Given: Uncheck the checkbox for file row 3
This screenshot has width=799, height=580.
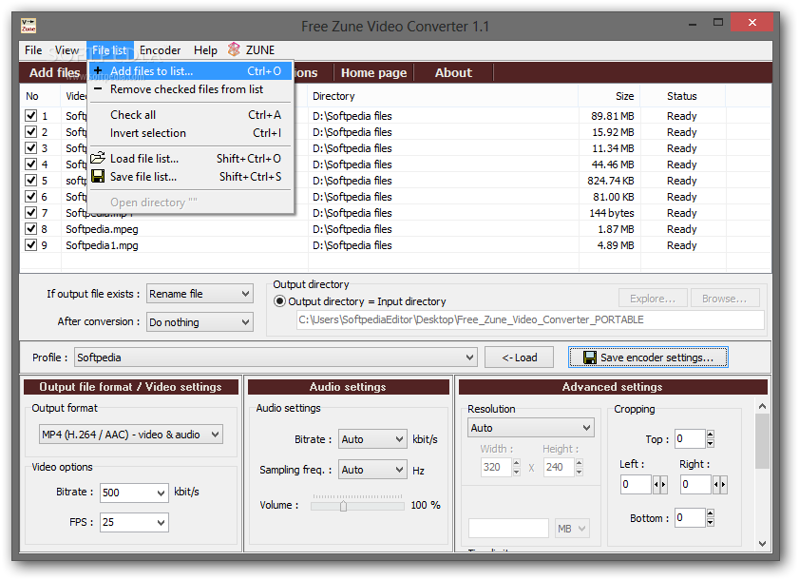Looking at the screenshot, I should [31, 148].
